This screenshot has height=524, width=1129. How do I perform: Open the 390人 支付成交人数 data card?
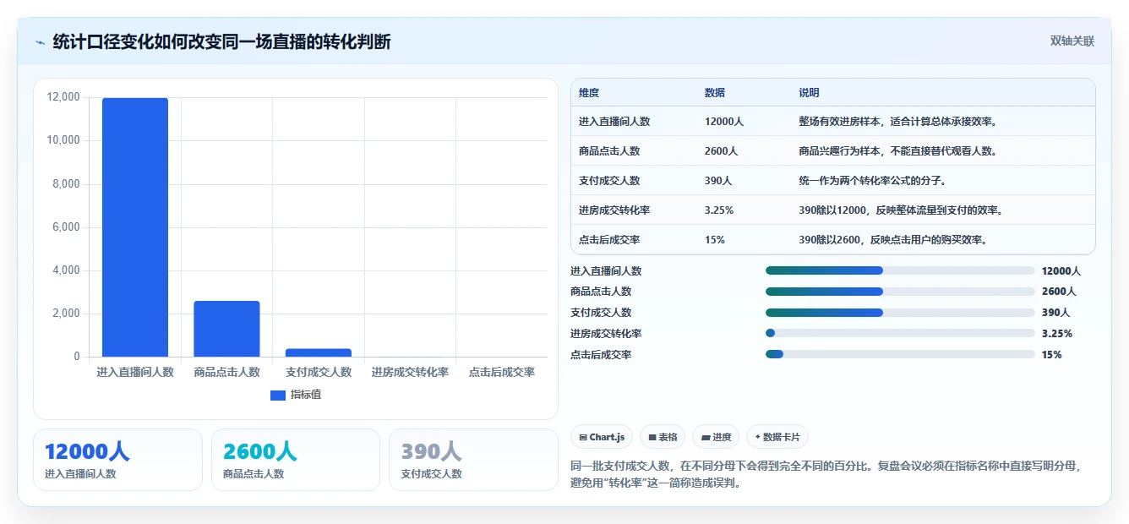(x=473, y=460)
